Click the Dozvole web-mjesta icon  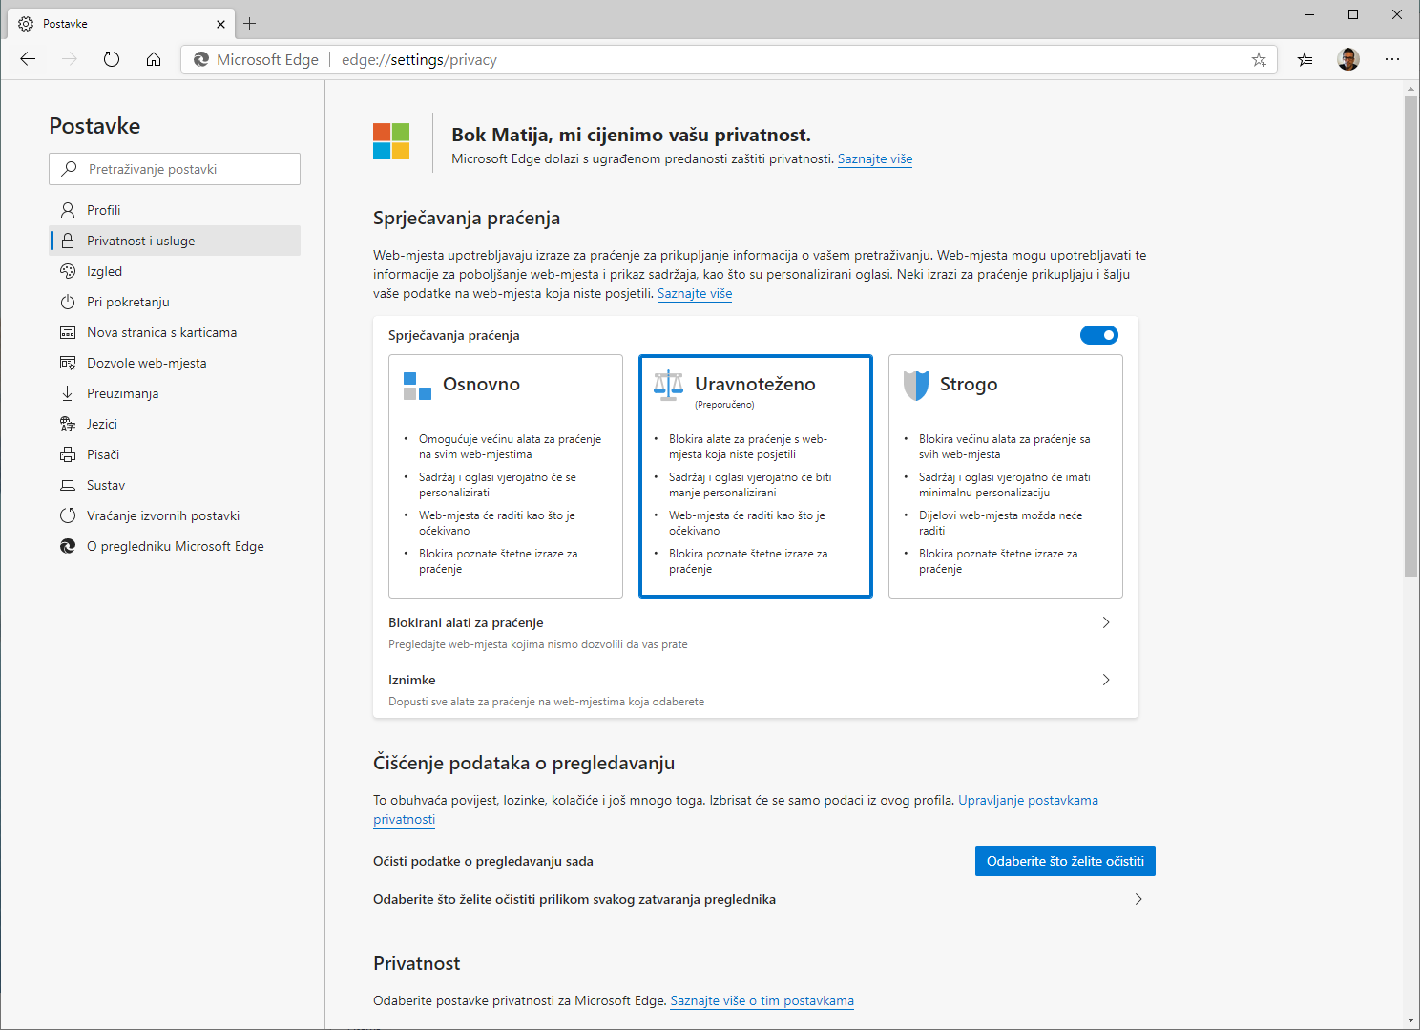(x=68, y=363)
